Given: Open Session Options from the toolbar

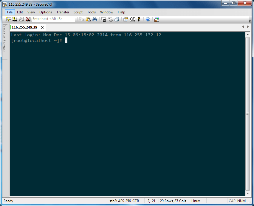Looking at the screenshot, I should click(126, 19).
